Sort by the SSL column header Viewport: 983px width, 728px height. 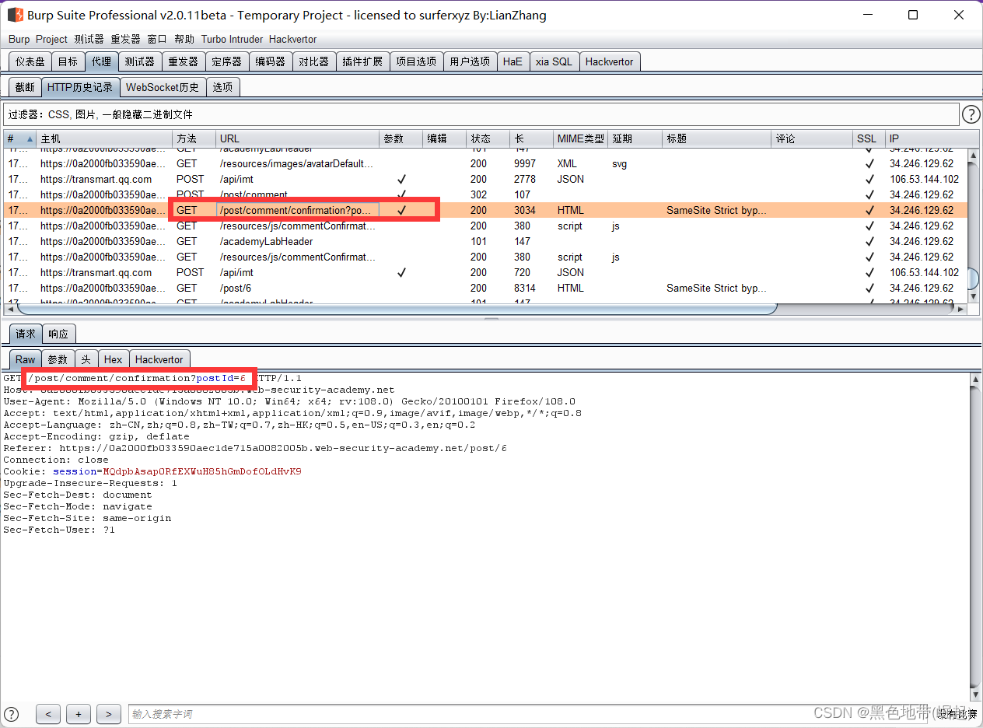click(869, 138)
